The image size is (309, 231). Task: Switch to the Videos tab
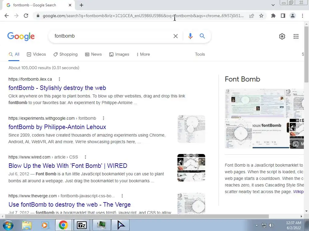pyautogui.click(x=37, y=54)
